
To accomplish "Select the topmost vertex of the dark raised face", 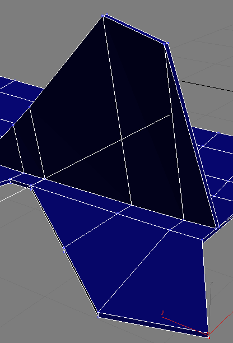I will point(102,16).
